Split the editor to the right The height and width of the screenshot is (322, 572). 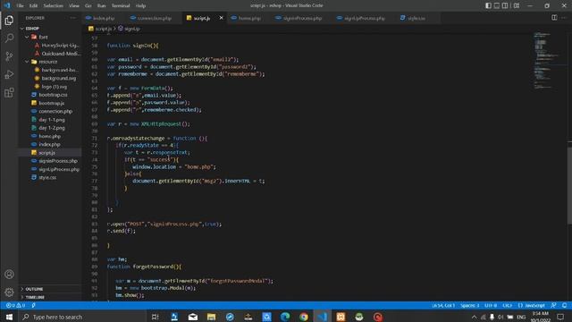554,18
